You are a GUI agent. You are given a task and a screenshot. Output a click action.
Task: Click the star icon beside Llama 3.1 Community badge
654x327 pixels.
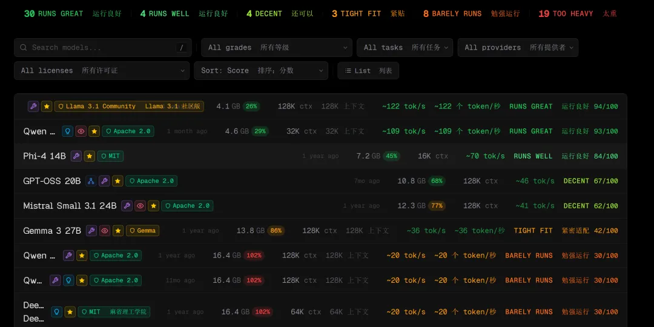coord(47,107)
